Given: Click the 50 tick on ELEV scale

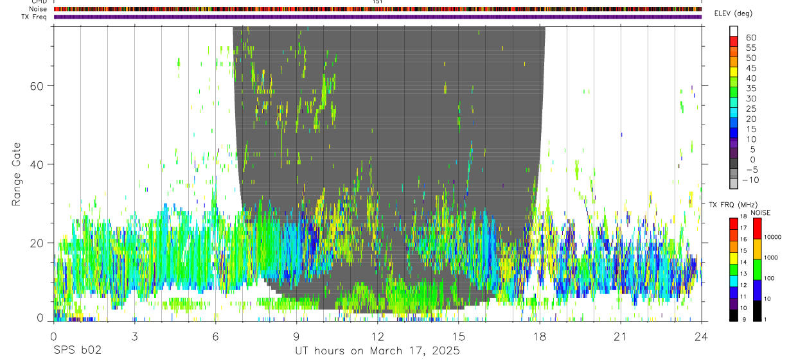Looking at the screenshot, I should (x=750, y=58).
